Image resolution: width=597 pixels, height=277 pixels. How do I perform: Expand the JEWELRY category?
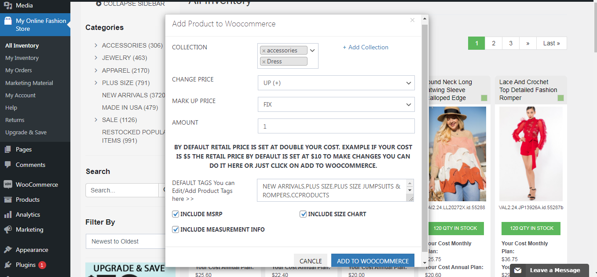(x=96, y=58)
